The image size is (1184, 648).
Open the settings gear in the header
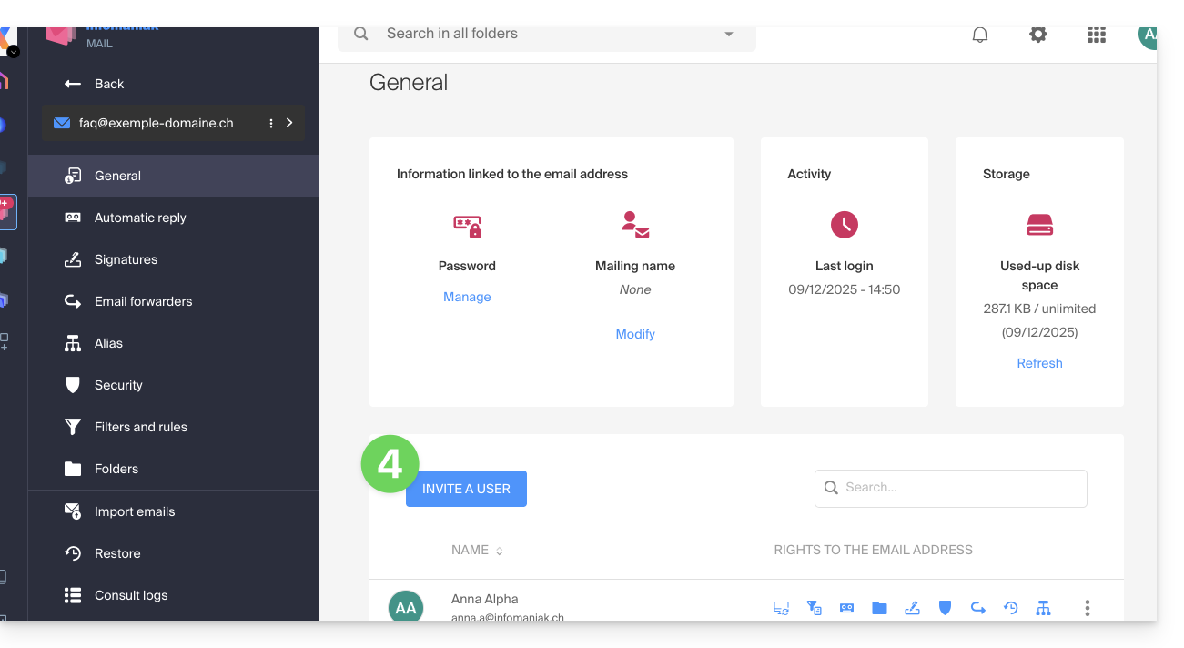coord(1038,35)
